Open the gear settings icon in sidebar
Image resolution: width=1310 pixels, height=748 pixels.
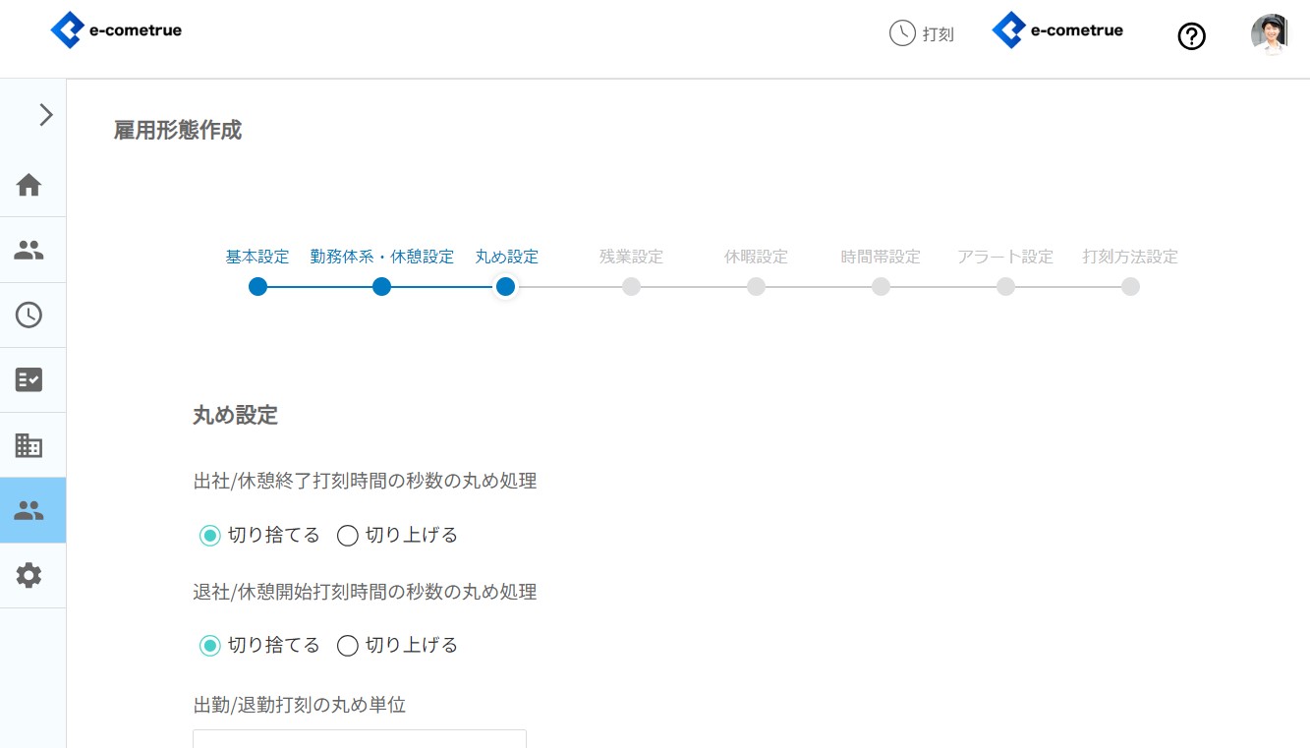tap(29, 575)
